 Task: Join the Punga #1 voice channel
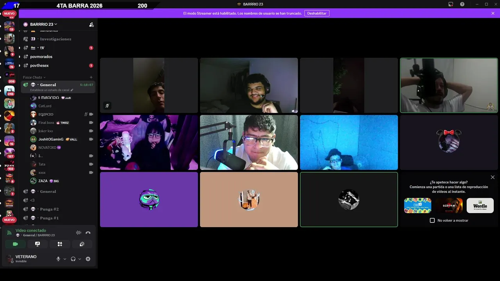click(57, 218)
